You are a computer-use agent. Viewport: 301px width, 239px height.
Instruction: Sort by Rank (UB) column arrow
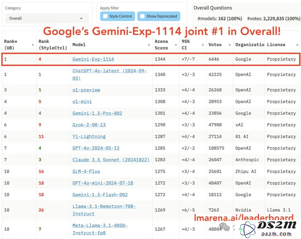[x=33, y=45]
